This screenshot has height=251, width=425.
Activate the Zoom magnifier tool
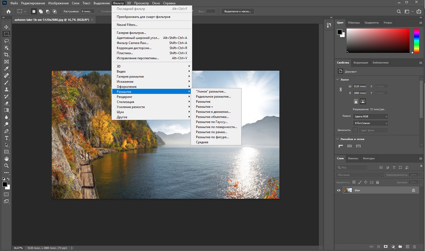(x=6, y=166)
